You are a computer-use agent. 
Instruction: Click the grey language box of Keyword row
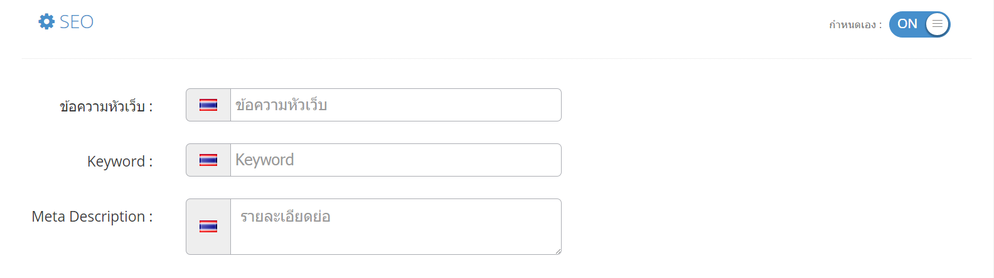click(208, 160)
